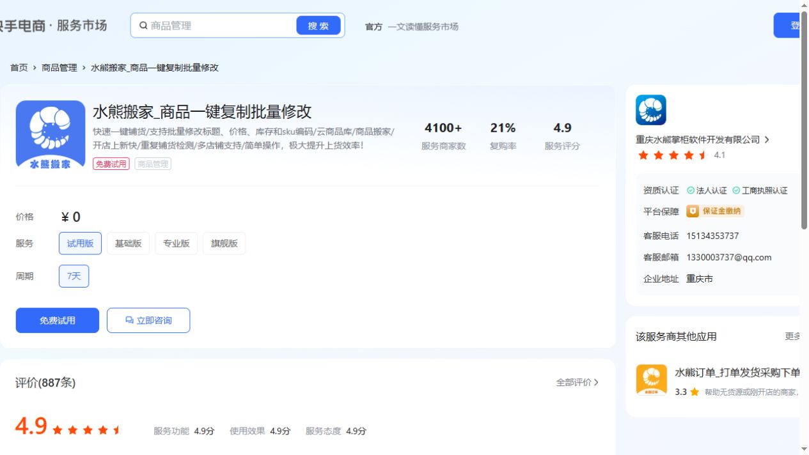Click the 保证金缴纳 shield badge icon

[693, 211]
